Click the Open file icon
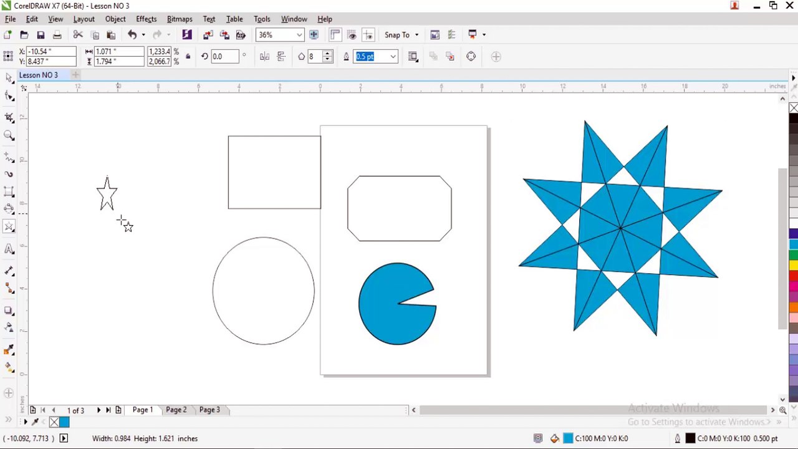This screenshot has width=798, height=449. coord(24,35)
